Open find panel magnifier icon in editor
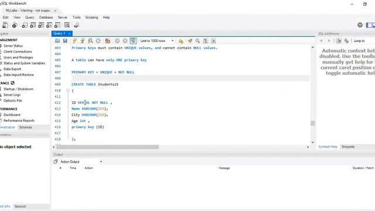 197,41
